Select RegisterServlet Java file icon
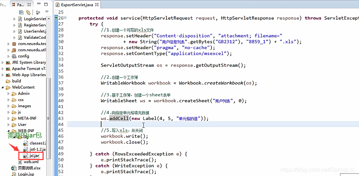This screenshot has height=176, width=359. (20, 25)
